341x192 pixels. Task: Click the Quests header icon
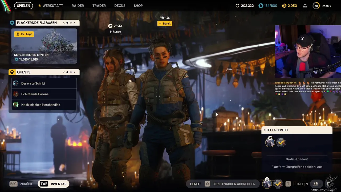point(12,72)
